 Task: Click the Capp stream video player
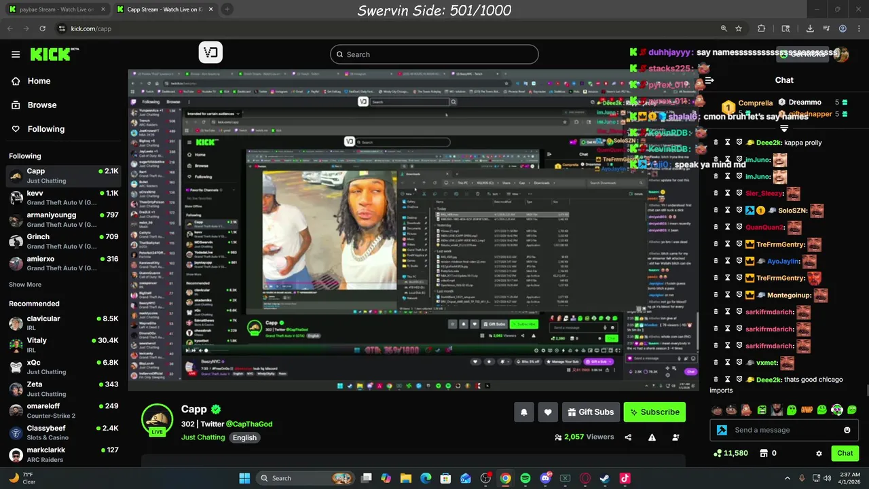(x=413, y=230)
